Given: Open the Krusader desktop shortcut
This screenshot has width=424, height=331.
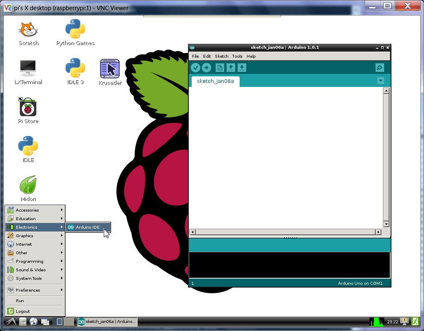Looking at the screenshot, I should (x=110, y=72).
